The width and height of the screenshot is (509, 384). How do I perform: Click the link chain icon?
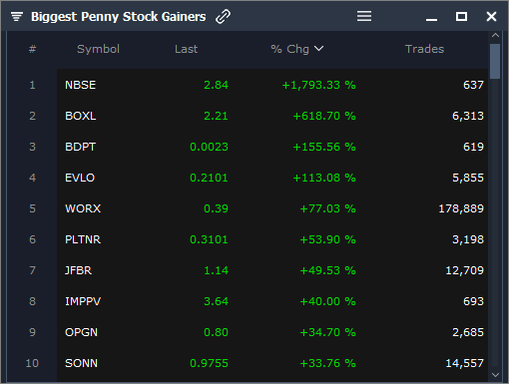(223, 16)
